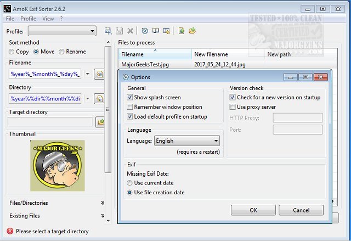351x241 pixels.
Task: Open the Language combo box
Action: (186, 141)
